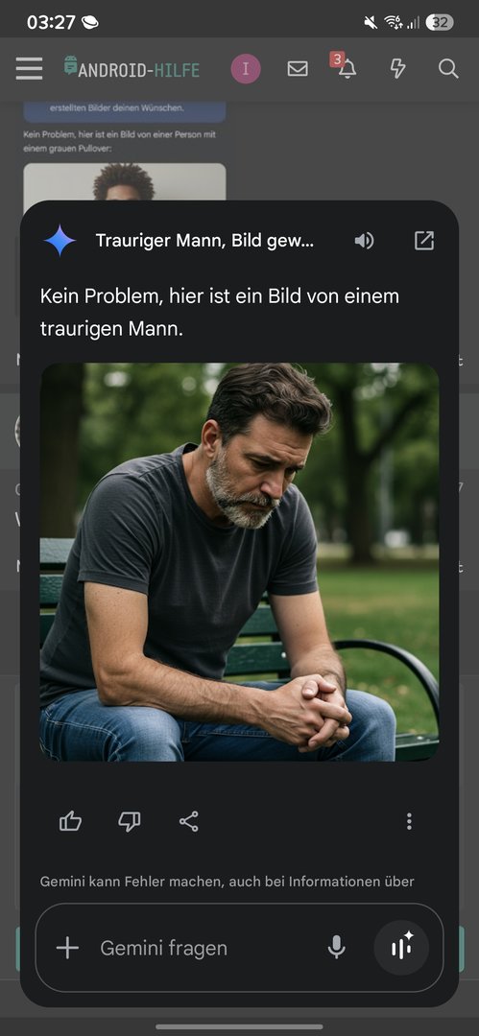Open the forum search magnifier

tap(448, 69)
